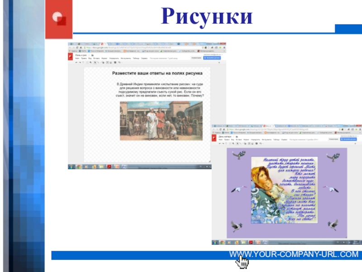This screenshot has height=272, width=362.
Task: Open language Ру dropdown in upper toolbar
Action: click(120, 63)
